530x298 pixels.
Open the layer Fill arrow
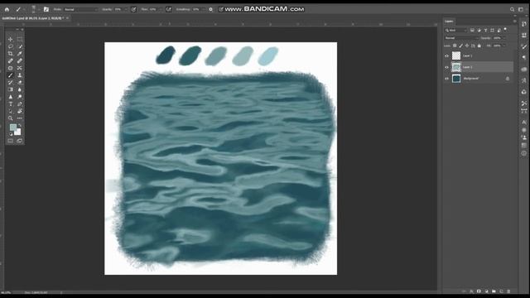tap(504, 46)
